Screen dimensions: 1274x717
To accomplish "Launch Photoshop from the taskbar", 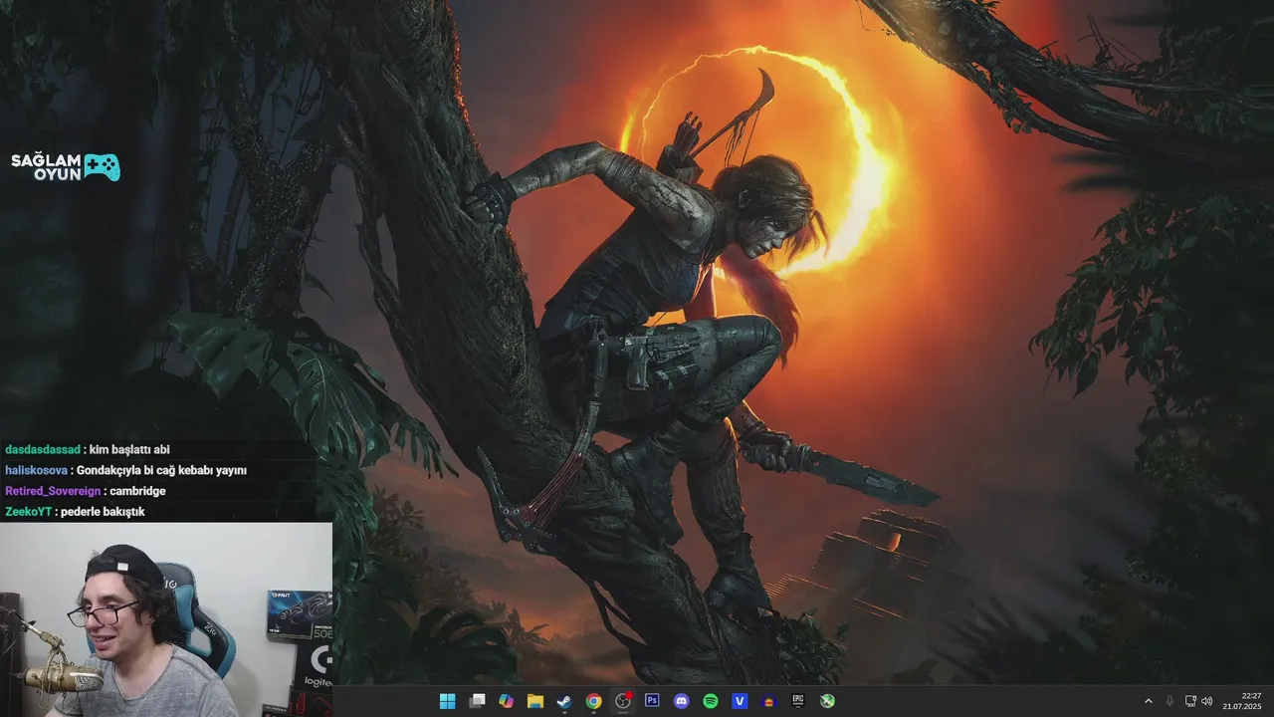I will click(x=652, y=701).
